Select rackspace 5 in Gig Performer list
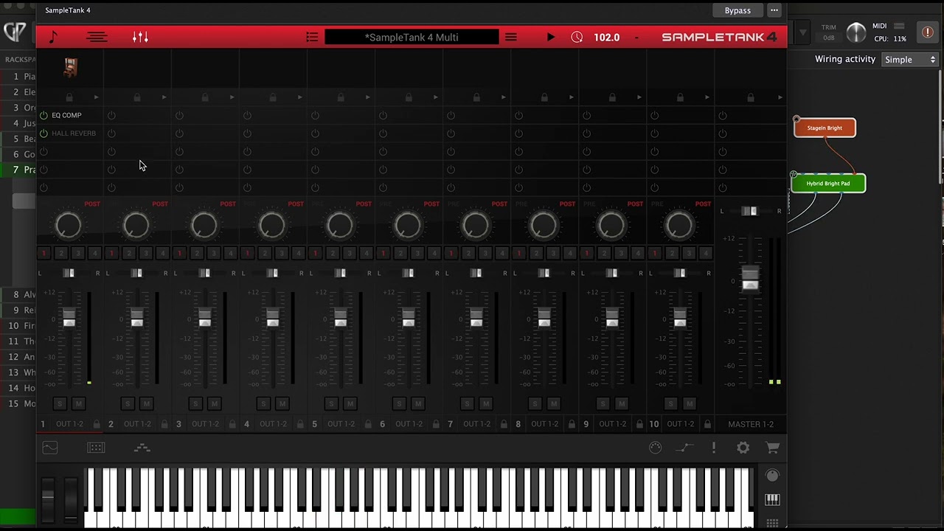This screenshot has width=944, height=531. [18, 139]
